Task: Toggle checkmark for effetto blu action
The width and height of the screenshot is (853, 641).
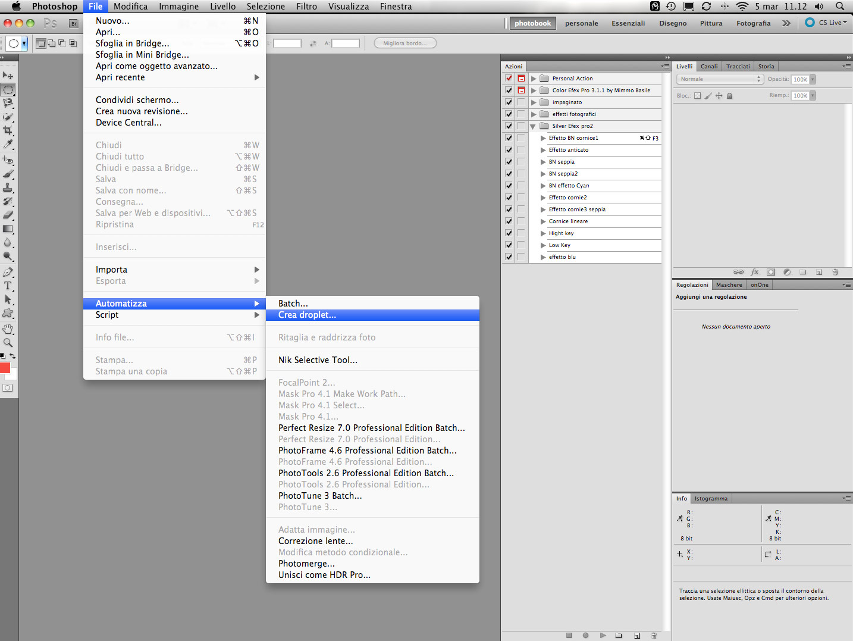Action: point(509,257)
